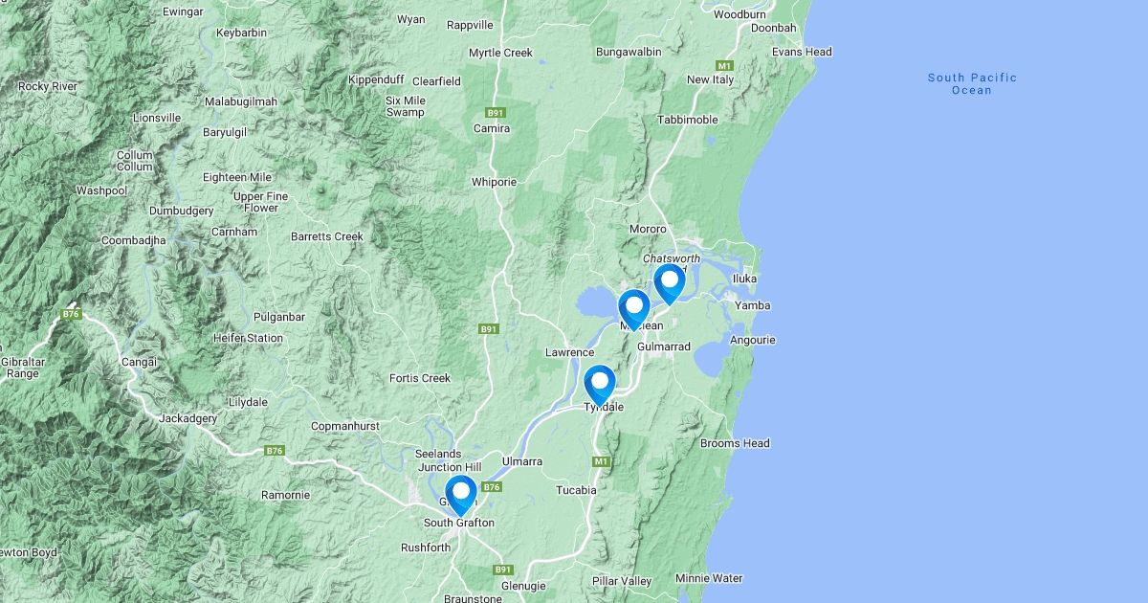Click the M1 shield near Woodburn
1148x603 pixels.
point(724,66)
